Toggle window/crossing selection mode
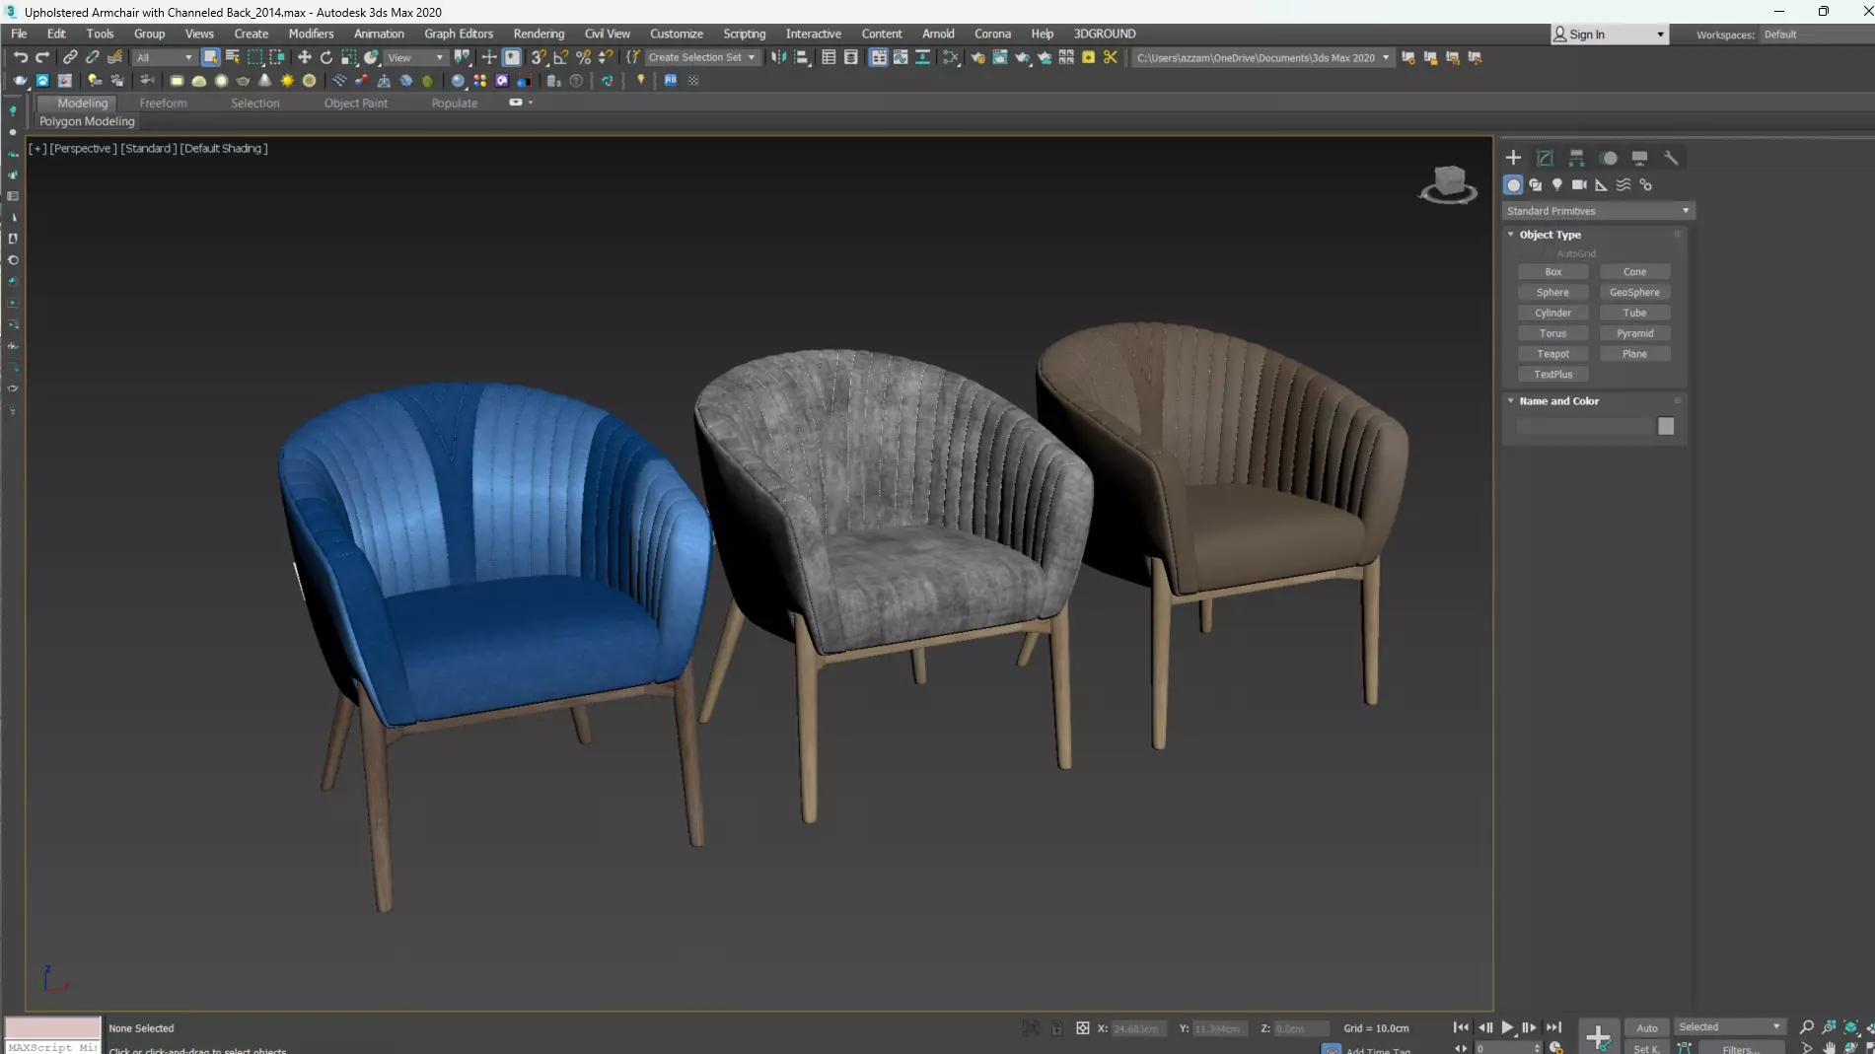1875x1054 pixels. pyautogui.click(x=277, y=57)
